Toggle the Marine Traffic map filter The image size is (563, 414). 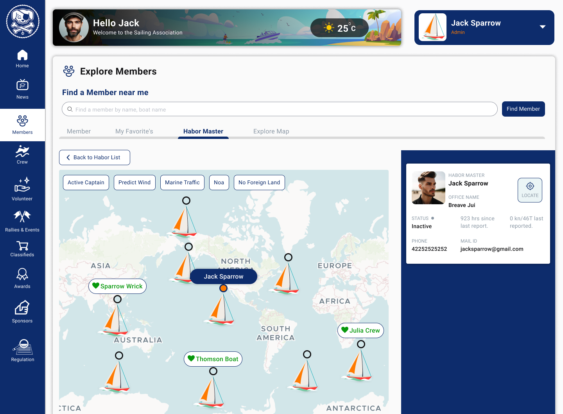pos(182,182)
